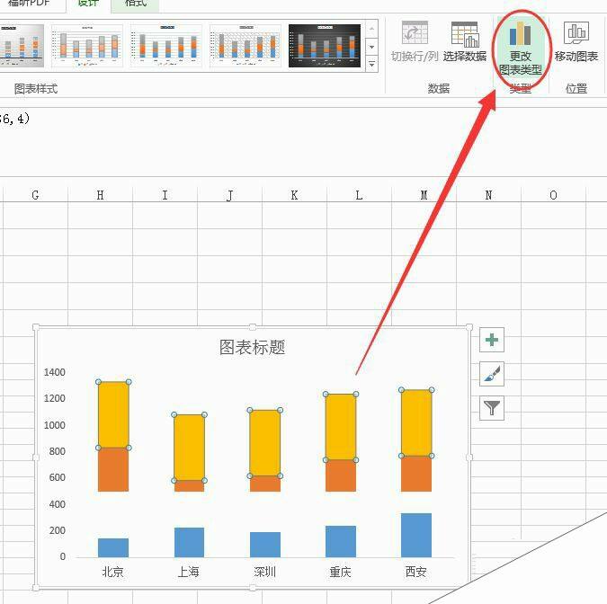Open chart styles paintbrush button
This screenshot has width=607, height=604.
(x=492, y=374)
